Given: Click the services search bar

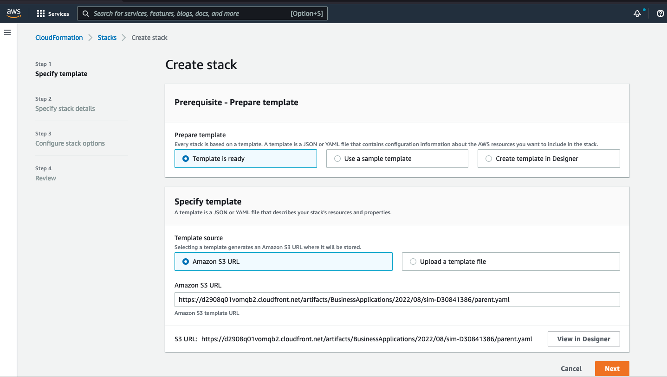Looking at the screenshot, I should [x=202, y=13].
